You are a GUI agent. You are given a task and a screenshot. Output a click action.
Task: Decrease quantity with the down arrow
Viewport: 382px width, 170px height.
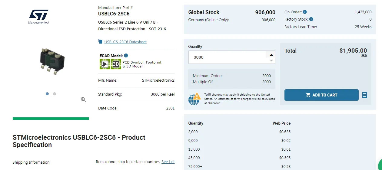[271, 60]
